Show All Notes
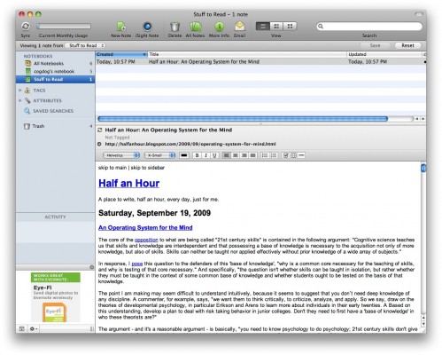Image resolution: width=442 pixels, height=355 pixels. click(195, 27)
